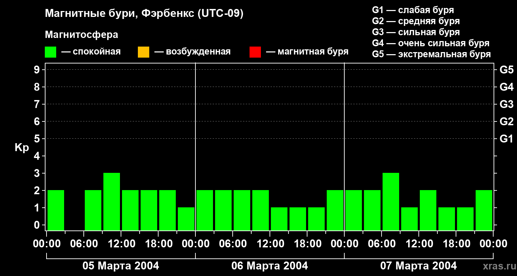Viewport: 517px width, 276px height.
Task: Click the '07 Марта 2004' date label
Action: (418, 266)
